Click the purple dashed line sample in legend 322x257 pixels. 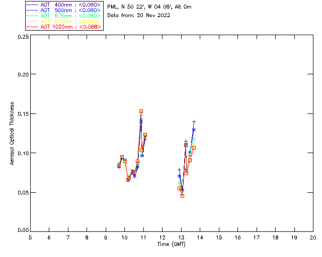pos(32,5)
